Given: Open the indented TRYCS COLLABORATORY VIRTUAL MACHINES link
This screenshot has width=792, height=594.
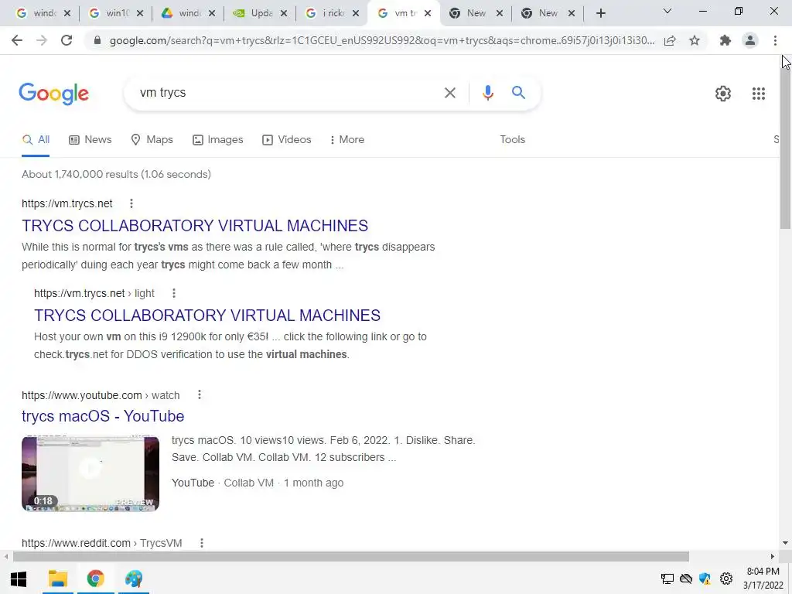Looking at the screenshot, I should click(207, 316).
